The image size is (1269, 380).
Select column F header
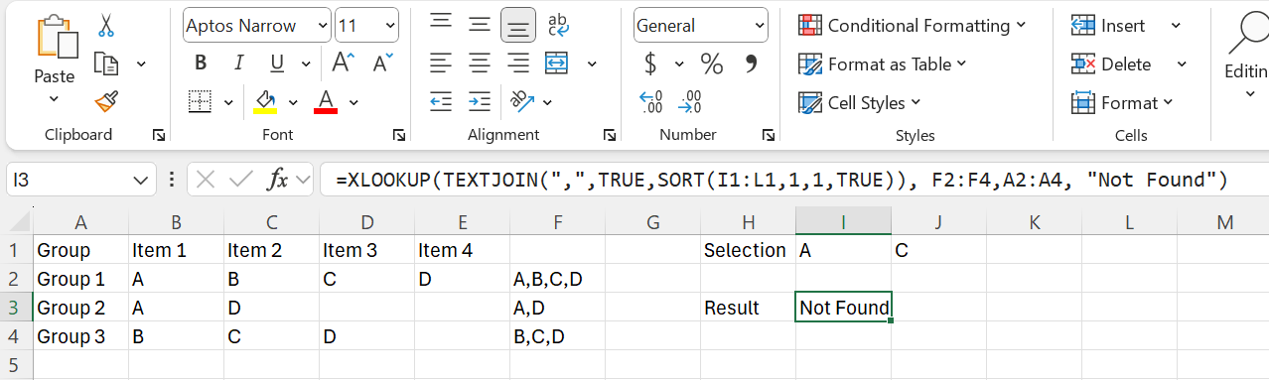[557, 222]
